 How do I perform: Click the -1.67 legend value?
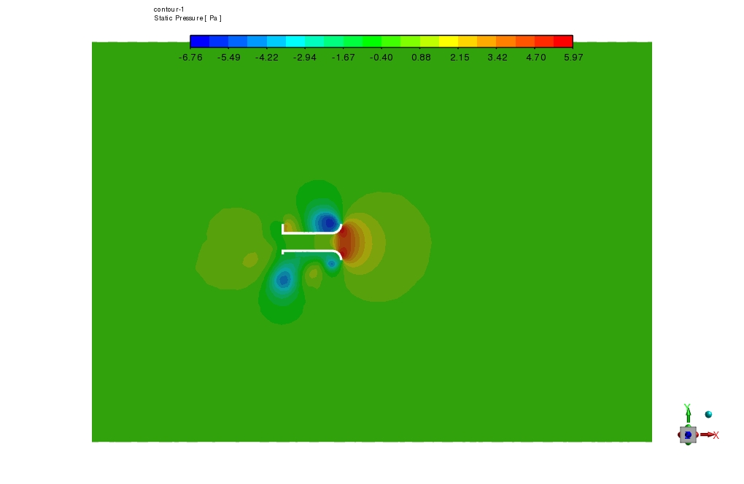pos(343,58)
